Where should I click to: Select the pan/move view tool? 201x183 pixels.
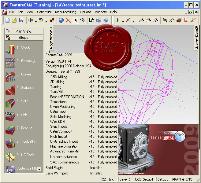tap(31, 20)
